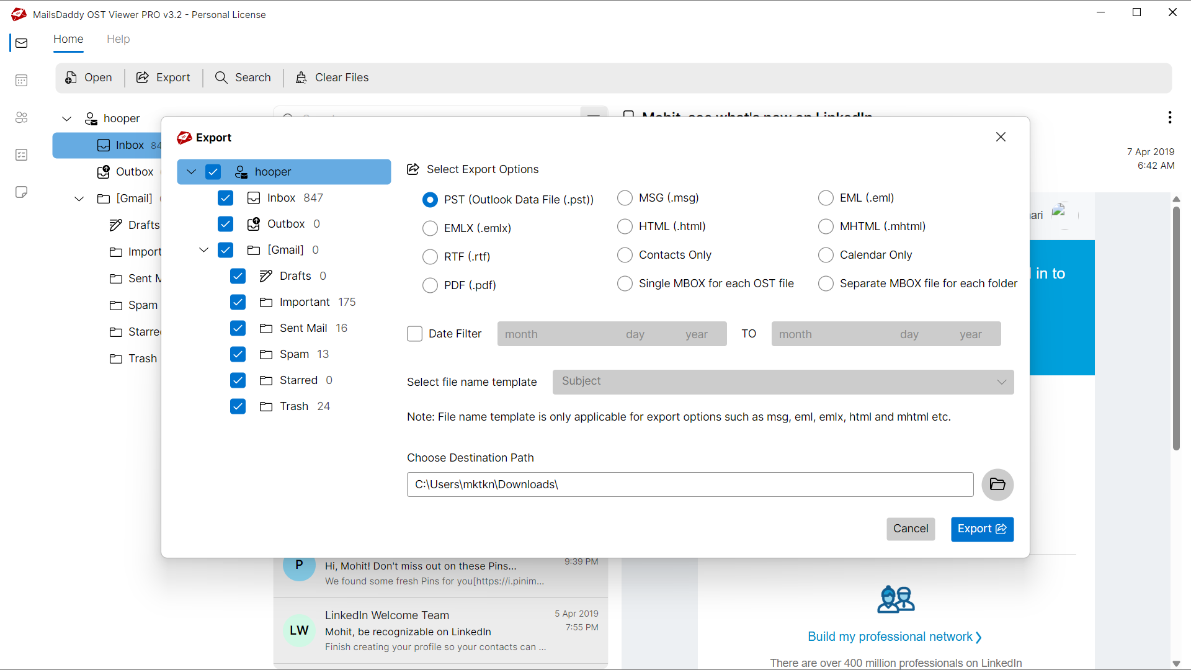Image resolution: width=1191 pixels, height=670 pixels.
Task: Open the Calendar view in the sidebar
Action: pyautogui.click(x=22, y=81)
